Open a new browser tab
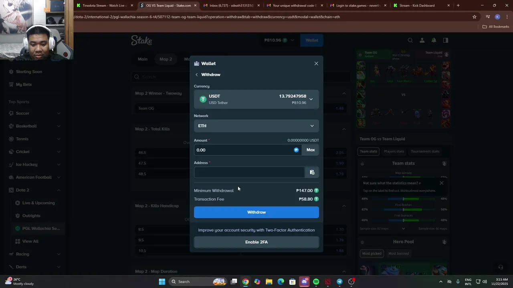513x288 pixels. coord(458,6)
